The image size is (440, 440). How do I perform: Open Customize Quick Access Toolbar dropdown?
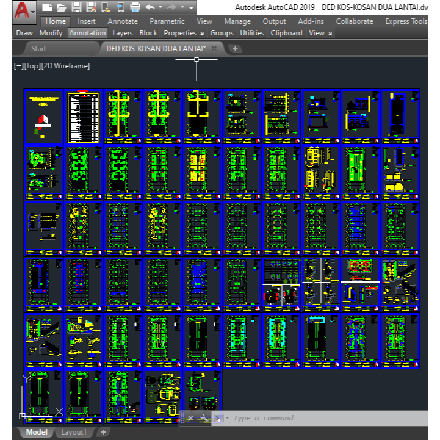tap(192, 7)
